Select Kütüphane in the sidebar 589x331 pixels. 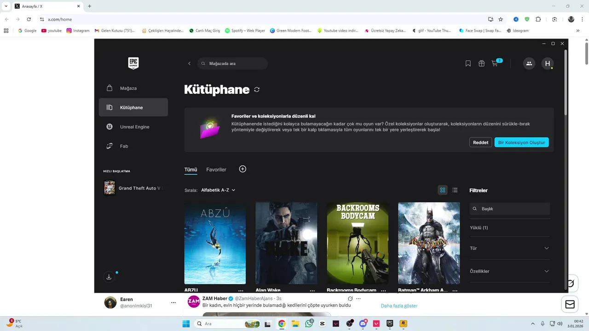click(133, 108)
